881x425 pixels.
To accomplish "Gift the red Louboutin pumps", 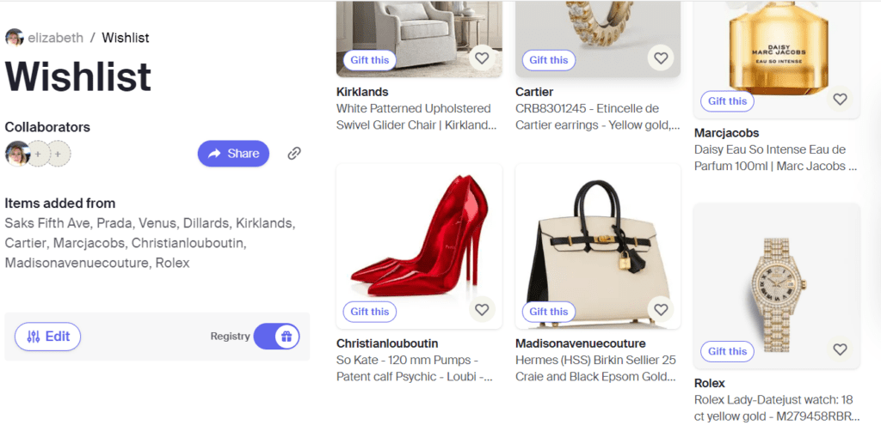I will click(370, 312).
